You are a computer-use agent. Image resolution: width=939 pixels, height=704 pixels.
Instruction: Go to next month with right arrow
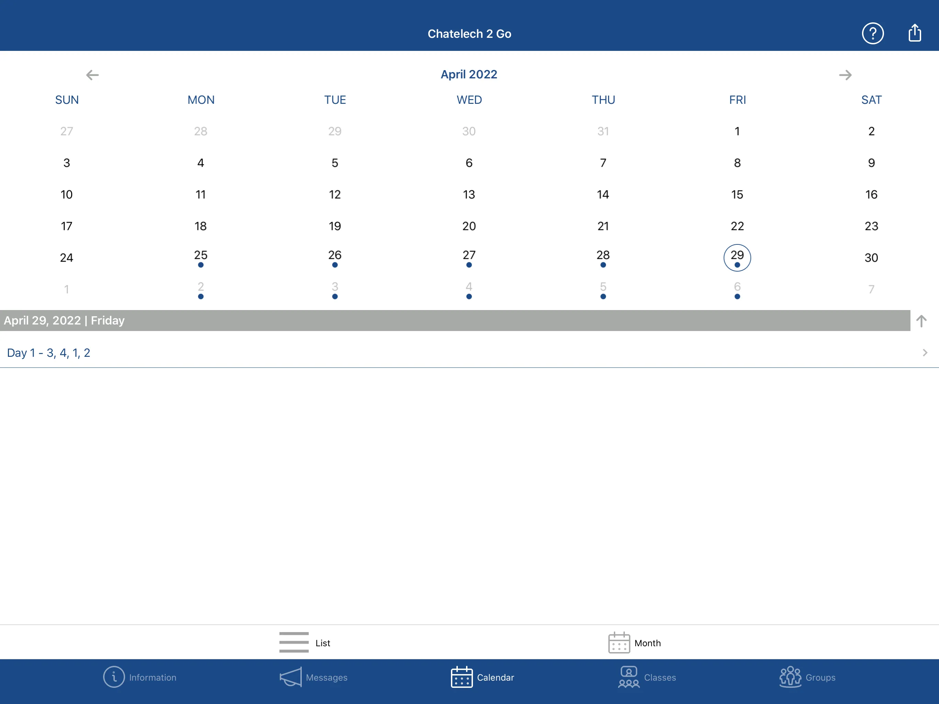coord(845,75)
